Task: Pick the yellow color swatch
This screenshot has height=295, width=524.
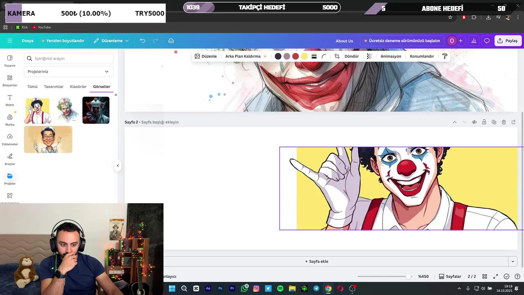Action: coord(304,56)
